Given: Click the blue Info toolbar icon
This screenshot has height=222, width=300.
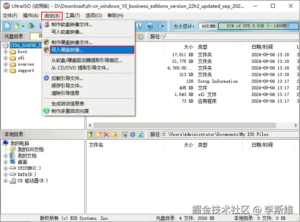Looking at the screenshot, I should pyautogui.click(x=139, y=26).
